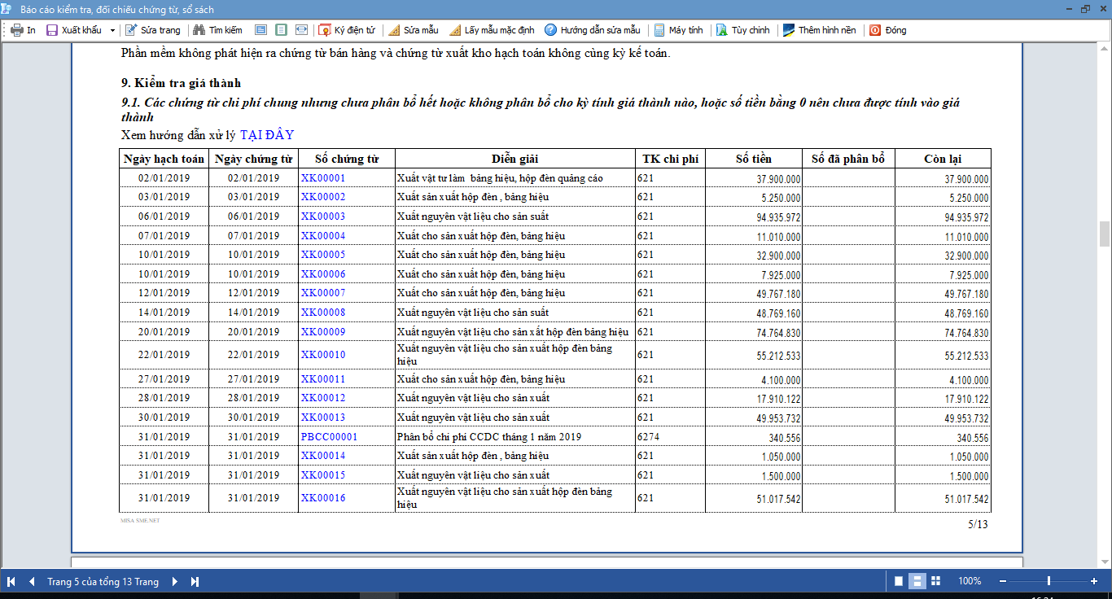Jump to the first page of the report
This screenshot has height=599, width=1112.
click(x=11, y=582)
